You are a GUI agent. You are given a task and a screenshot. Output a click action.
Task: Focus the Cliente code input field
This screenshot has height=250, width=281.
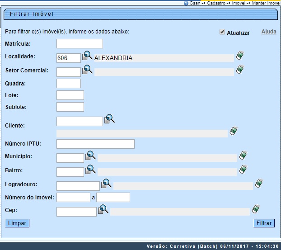point(80,121)
